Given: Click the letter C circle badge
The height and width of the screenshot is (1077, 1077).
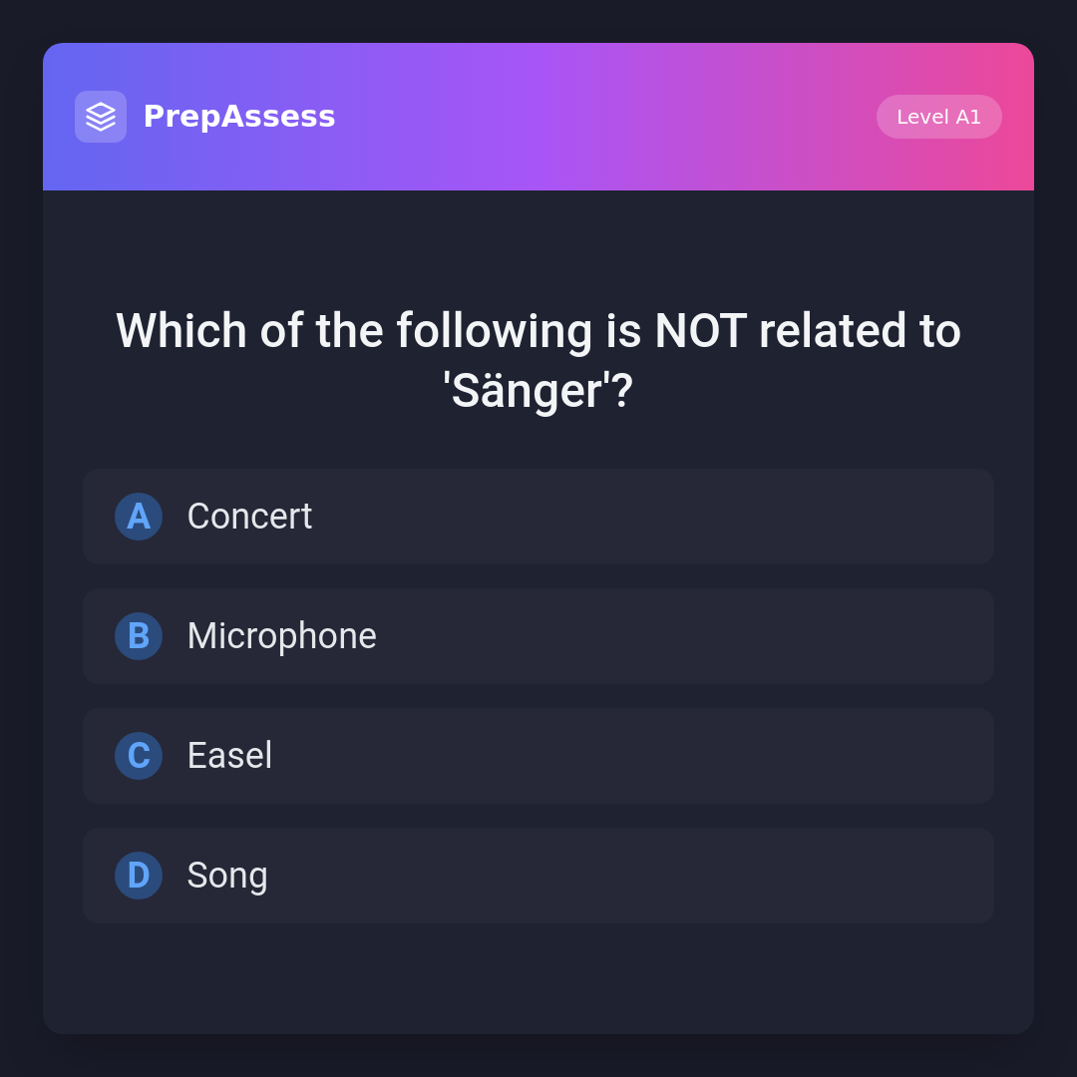Looking at the screenshot, I should click(139, 756).
